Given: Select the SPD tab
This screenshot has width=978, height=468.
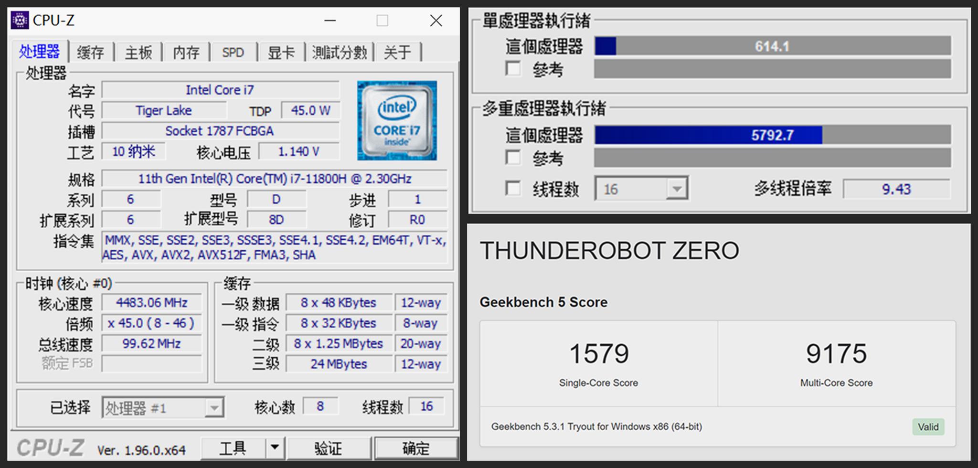Looking at the screenshot, I should point(233,53).
